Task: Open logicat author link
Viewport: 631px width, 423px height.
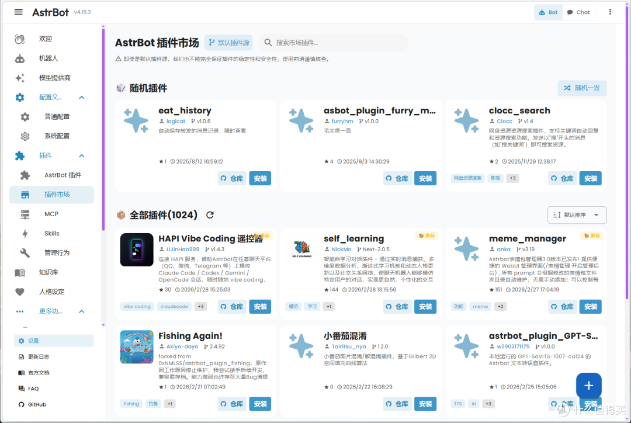Action: (176, 121)
